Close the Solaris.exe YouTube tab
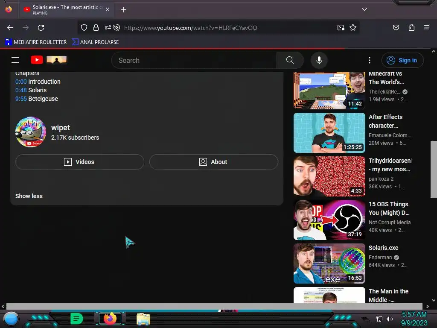This screenshot has height=328, width=437. pyautogui.click(x=108, y=9)
